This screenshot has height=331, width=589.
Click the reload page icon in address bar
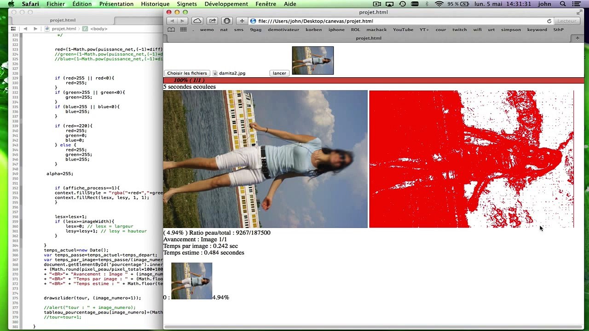click(x=549, y=21)
